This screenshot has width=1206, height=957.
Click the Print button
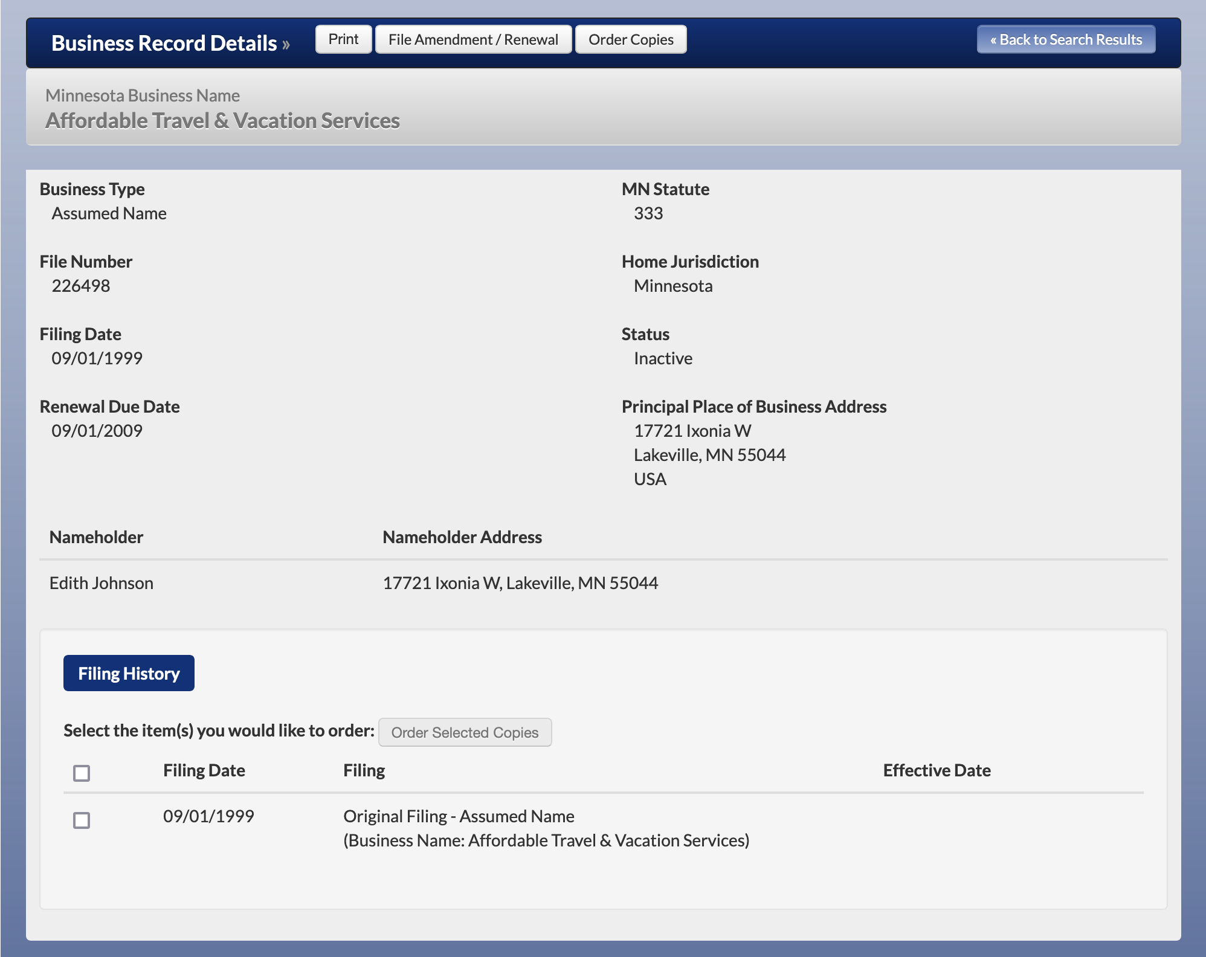(x=343, y=39)
